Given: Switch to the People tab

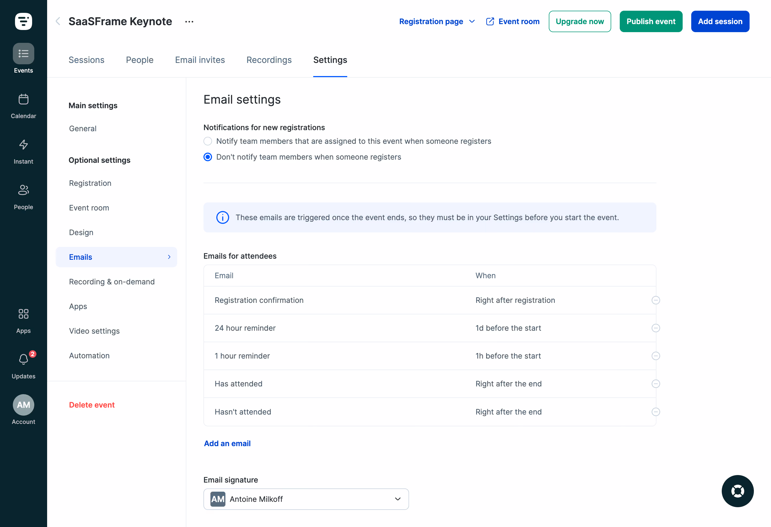Looking at the screenshot, I should click(x=140, y=60).
